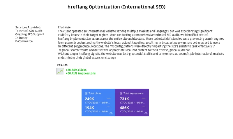Click the Challenge section heading

(x=64, y=27)
